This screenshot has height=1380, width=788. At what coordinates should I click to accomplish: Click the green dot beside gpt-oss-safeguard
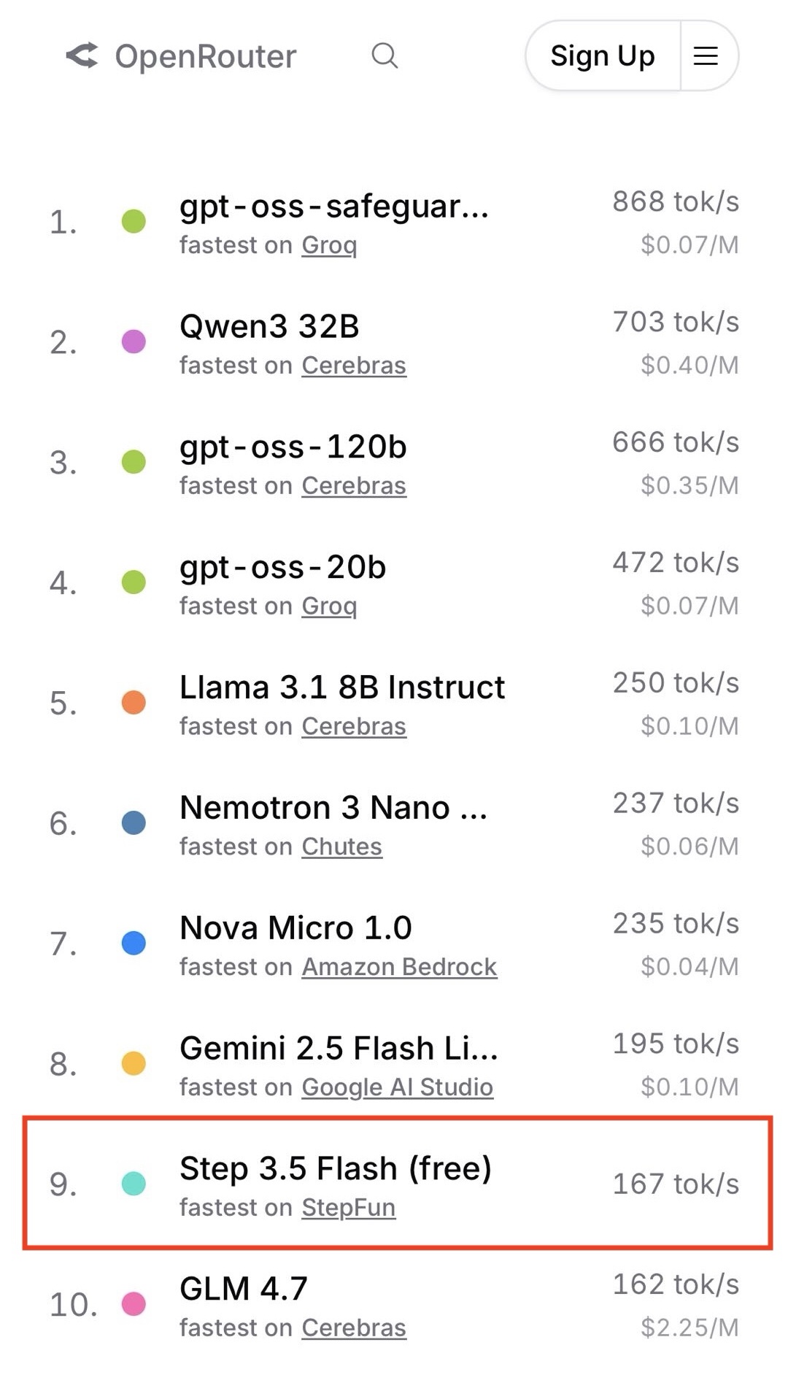click(x=134, y=221)
